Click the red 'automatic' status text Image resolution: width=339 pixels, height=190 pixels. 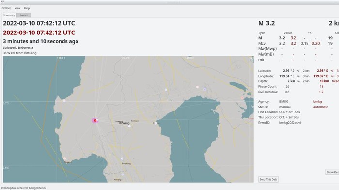point(321,107)
